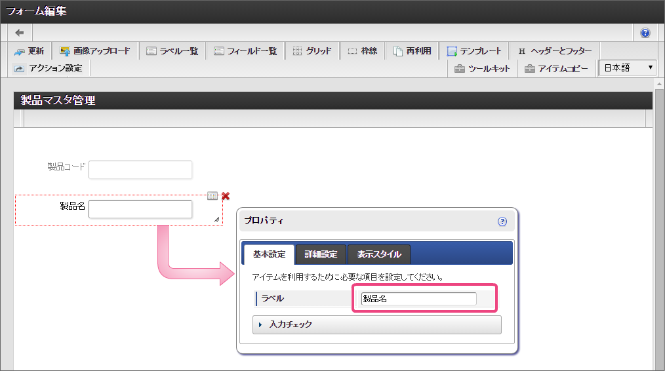Open the プロパティ panel help icon
The width and height of the screenshot is (665, 371).
[502, 222]
